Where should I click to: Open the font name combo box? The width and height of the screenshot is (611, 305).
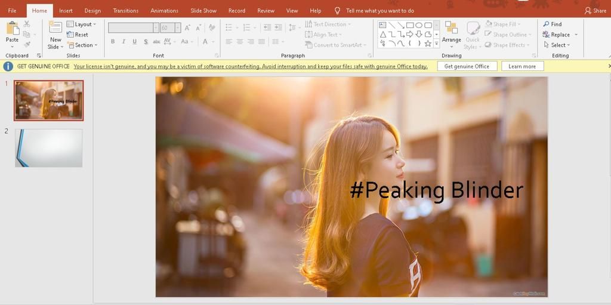(x=133, y=27)
